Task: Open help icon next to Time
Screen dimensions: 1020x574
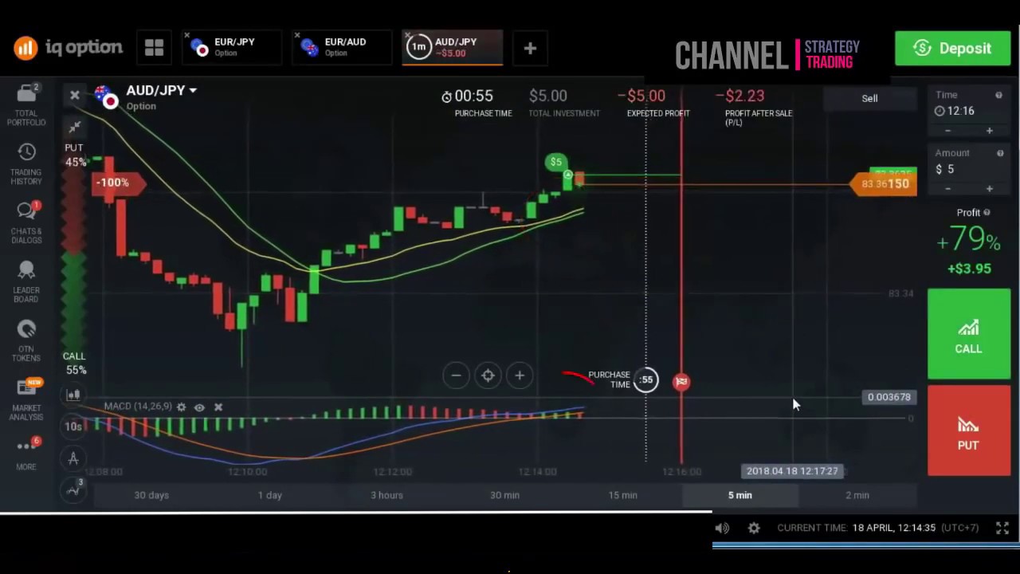Action: (998, 95)
